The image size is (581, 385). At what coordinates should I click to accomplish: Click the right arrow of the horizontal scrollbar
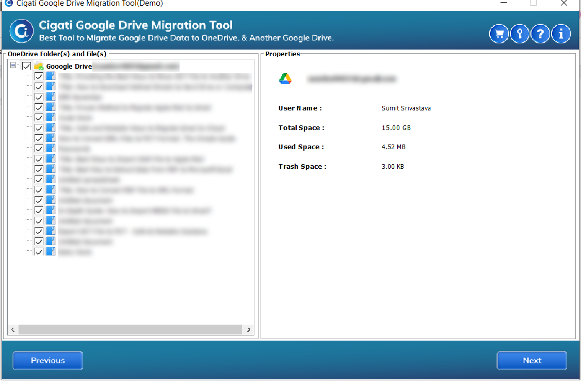[249, 329]
